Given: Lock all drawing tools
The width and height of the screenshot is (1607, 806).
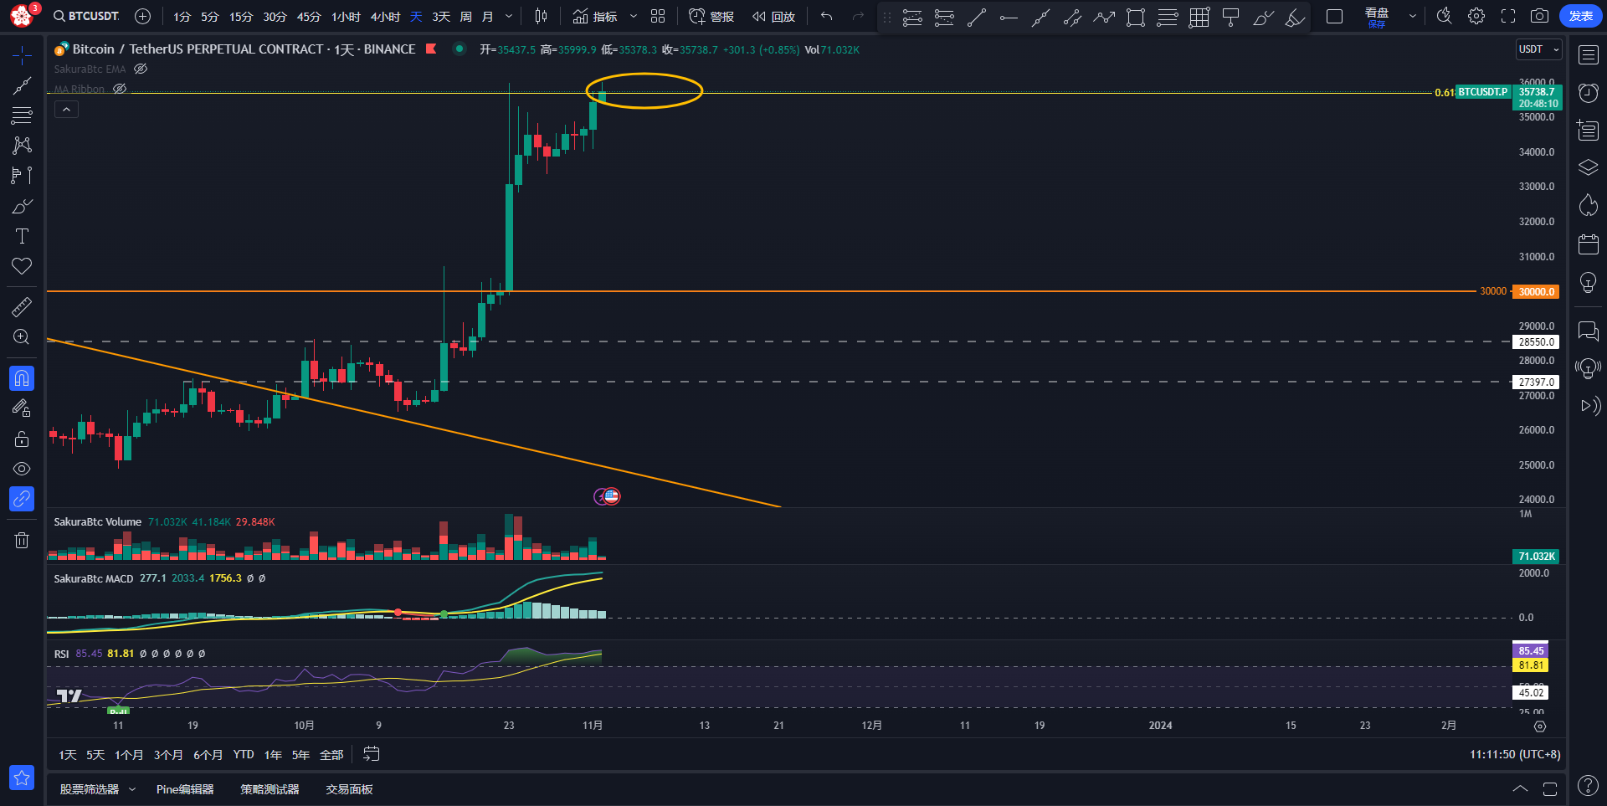Looking at the screenshot, I should pyautogui.click(x=22, y=439).
